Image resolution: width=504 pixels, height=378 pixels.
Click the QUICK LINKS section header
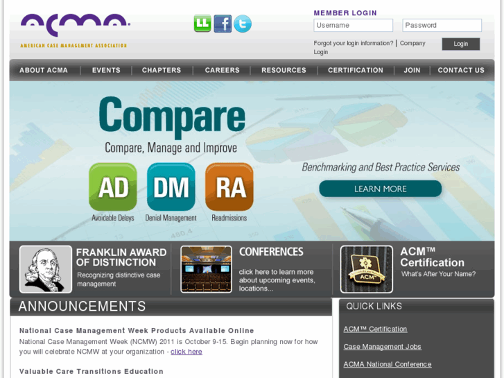click(x=374, y=306)
